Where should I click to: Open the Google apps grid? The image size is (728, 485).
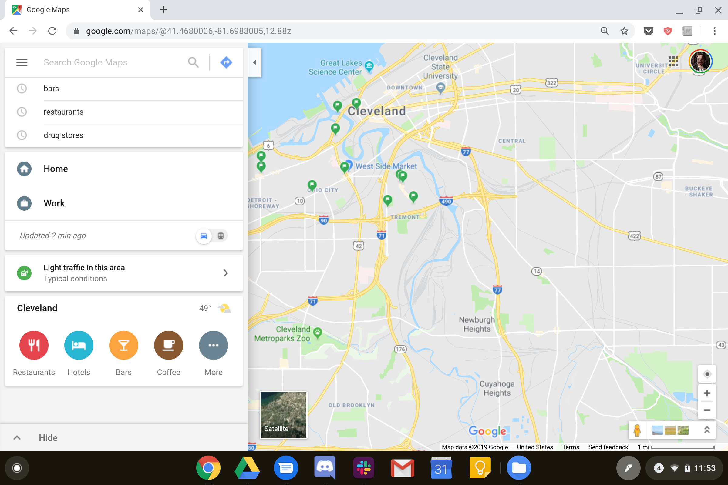click(673, 62)
